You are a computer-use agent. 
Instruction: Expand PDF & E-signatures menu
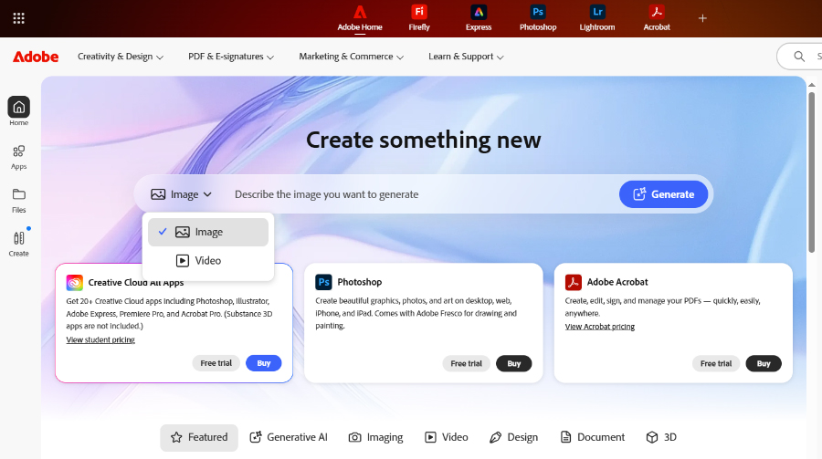(x=231, y=57)
